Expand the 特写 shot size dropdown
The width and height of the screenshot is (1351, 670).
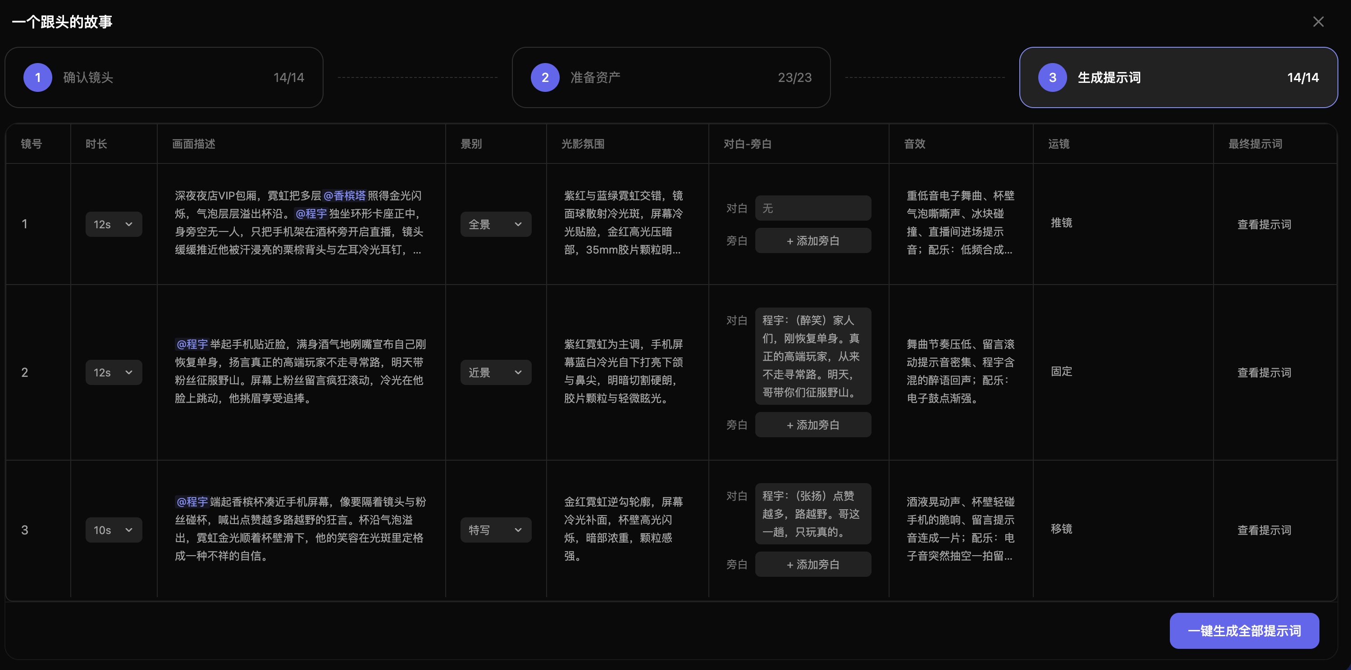coord(496,530)
